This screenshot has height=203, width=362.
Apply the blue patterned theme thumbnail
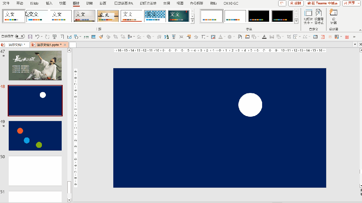(155, 16)
